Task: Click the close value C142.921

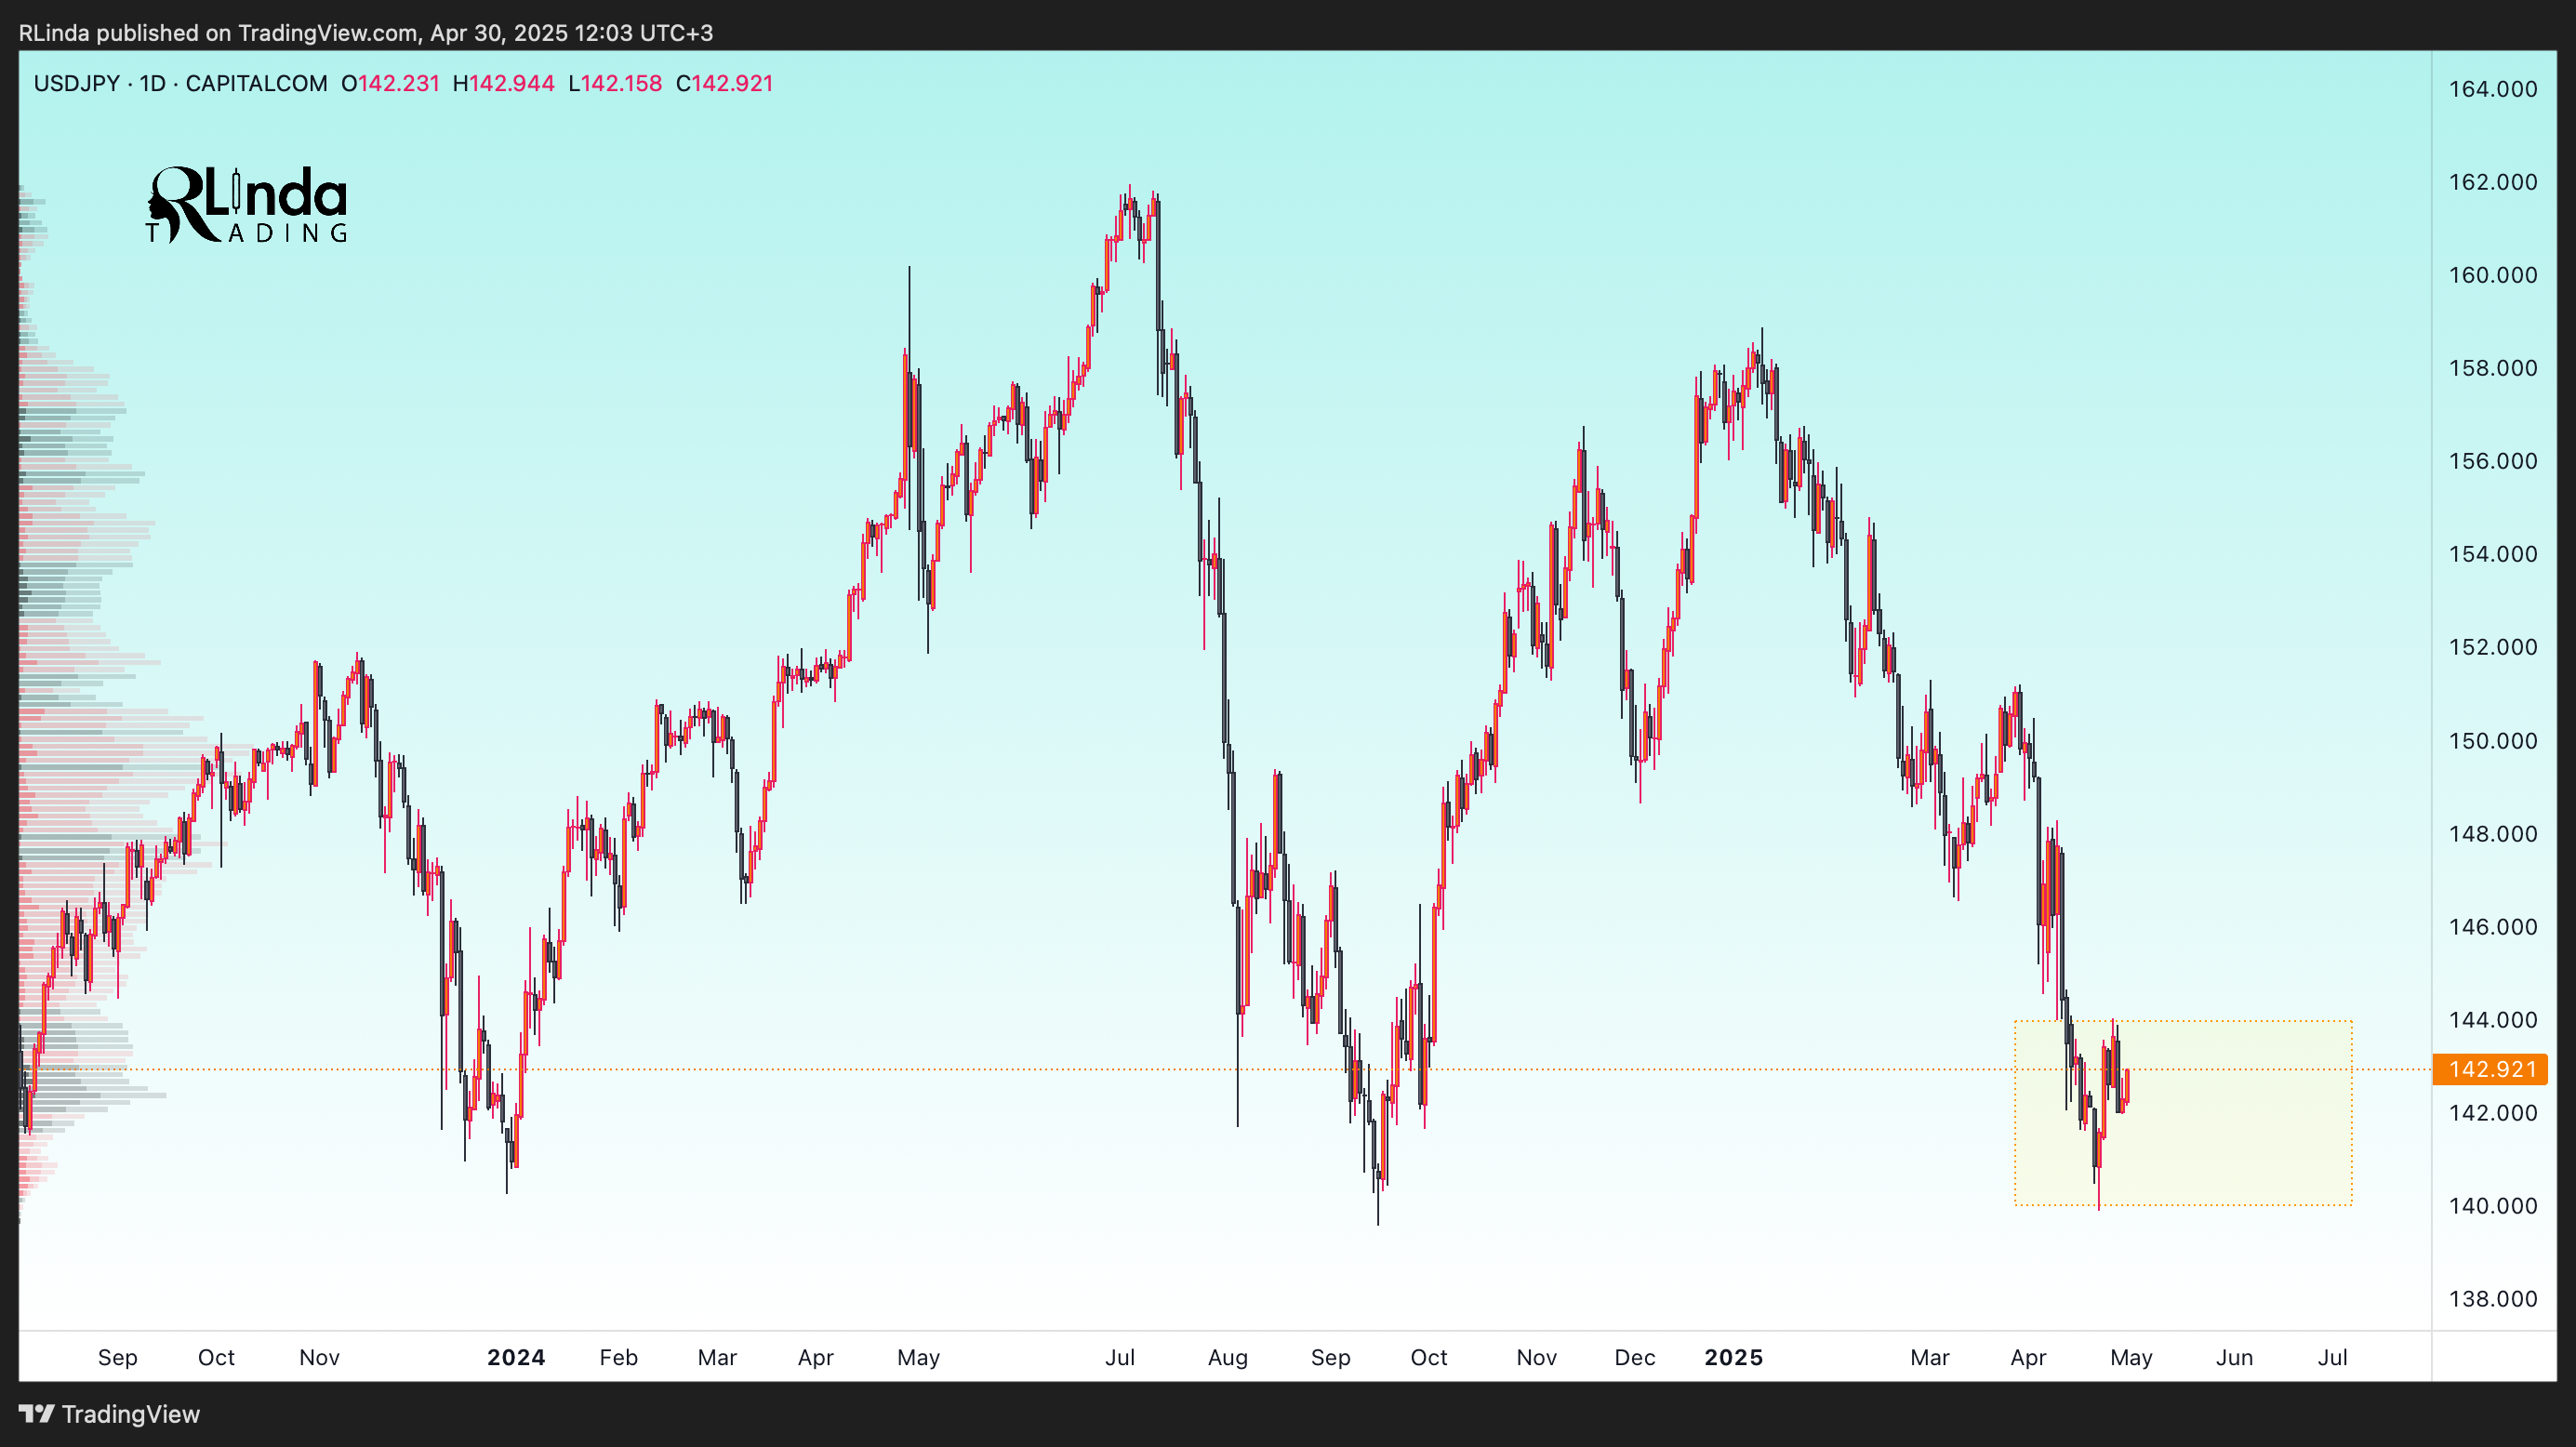Action: (x=724, y=83)
